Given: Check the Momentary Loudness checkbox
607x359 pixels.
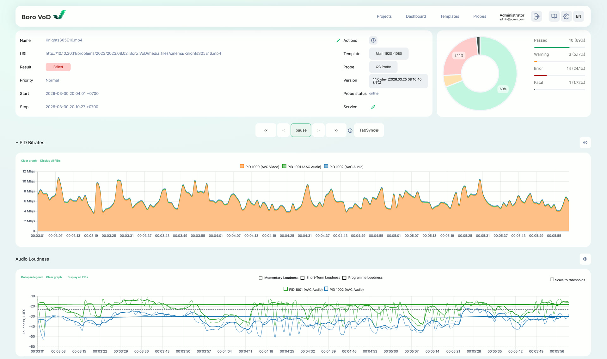Looking at the screenshot, I should [261, 278].
